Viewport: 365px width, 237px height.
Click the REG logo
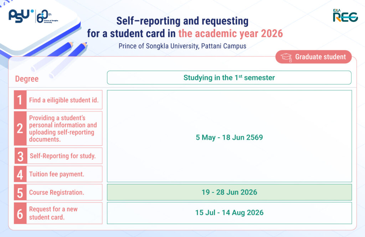[x=345, y=16]
